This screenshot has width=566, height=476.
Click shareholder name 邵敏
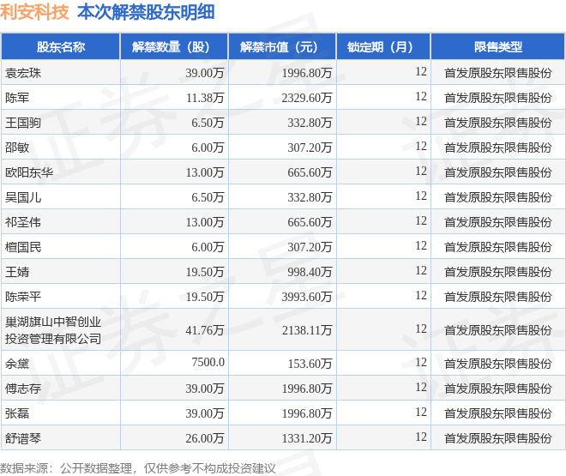17,148
